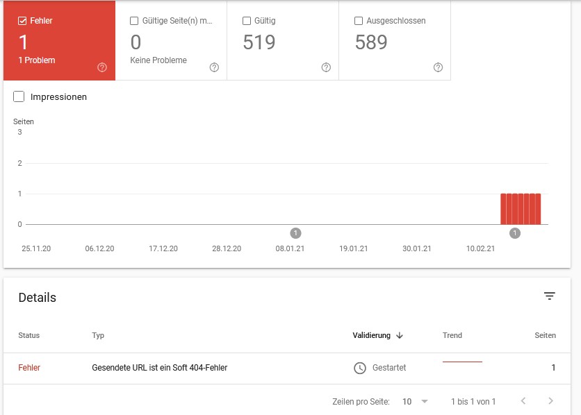Select the Gültig 519 tab card
Viewport: 581px width, 415px height.
click(283, 40)
